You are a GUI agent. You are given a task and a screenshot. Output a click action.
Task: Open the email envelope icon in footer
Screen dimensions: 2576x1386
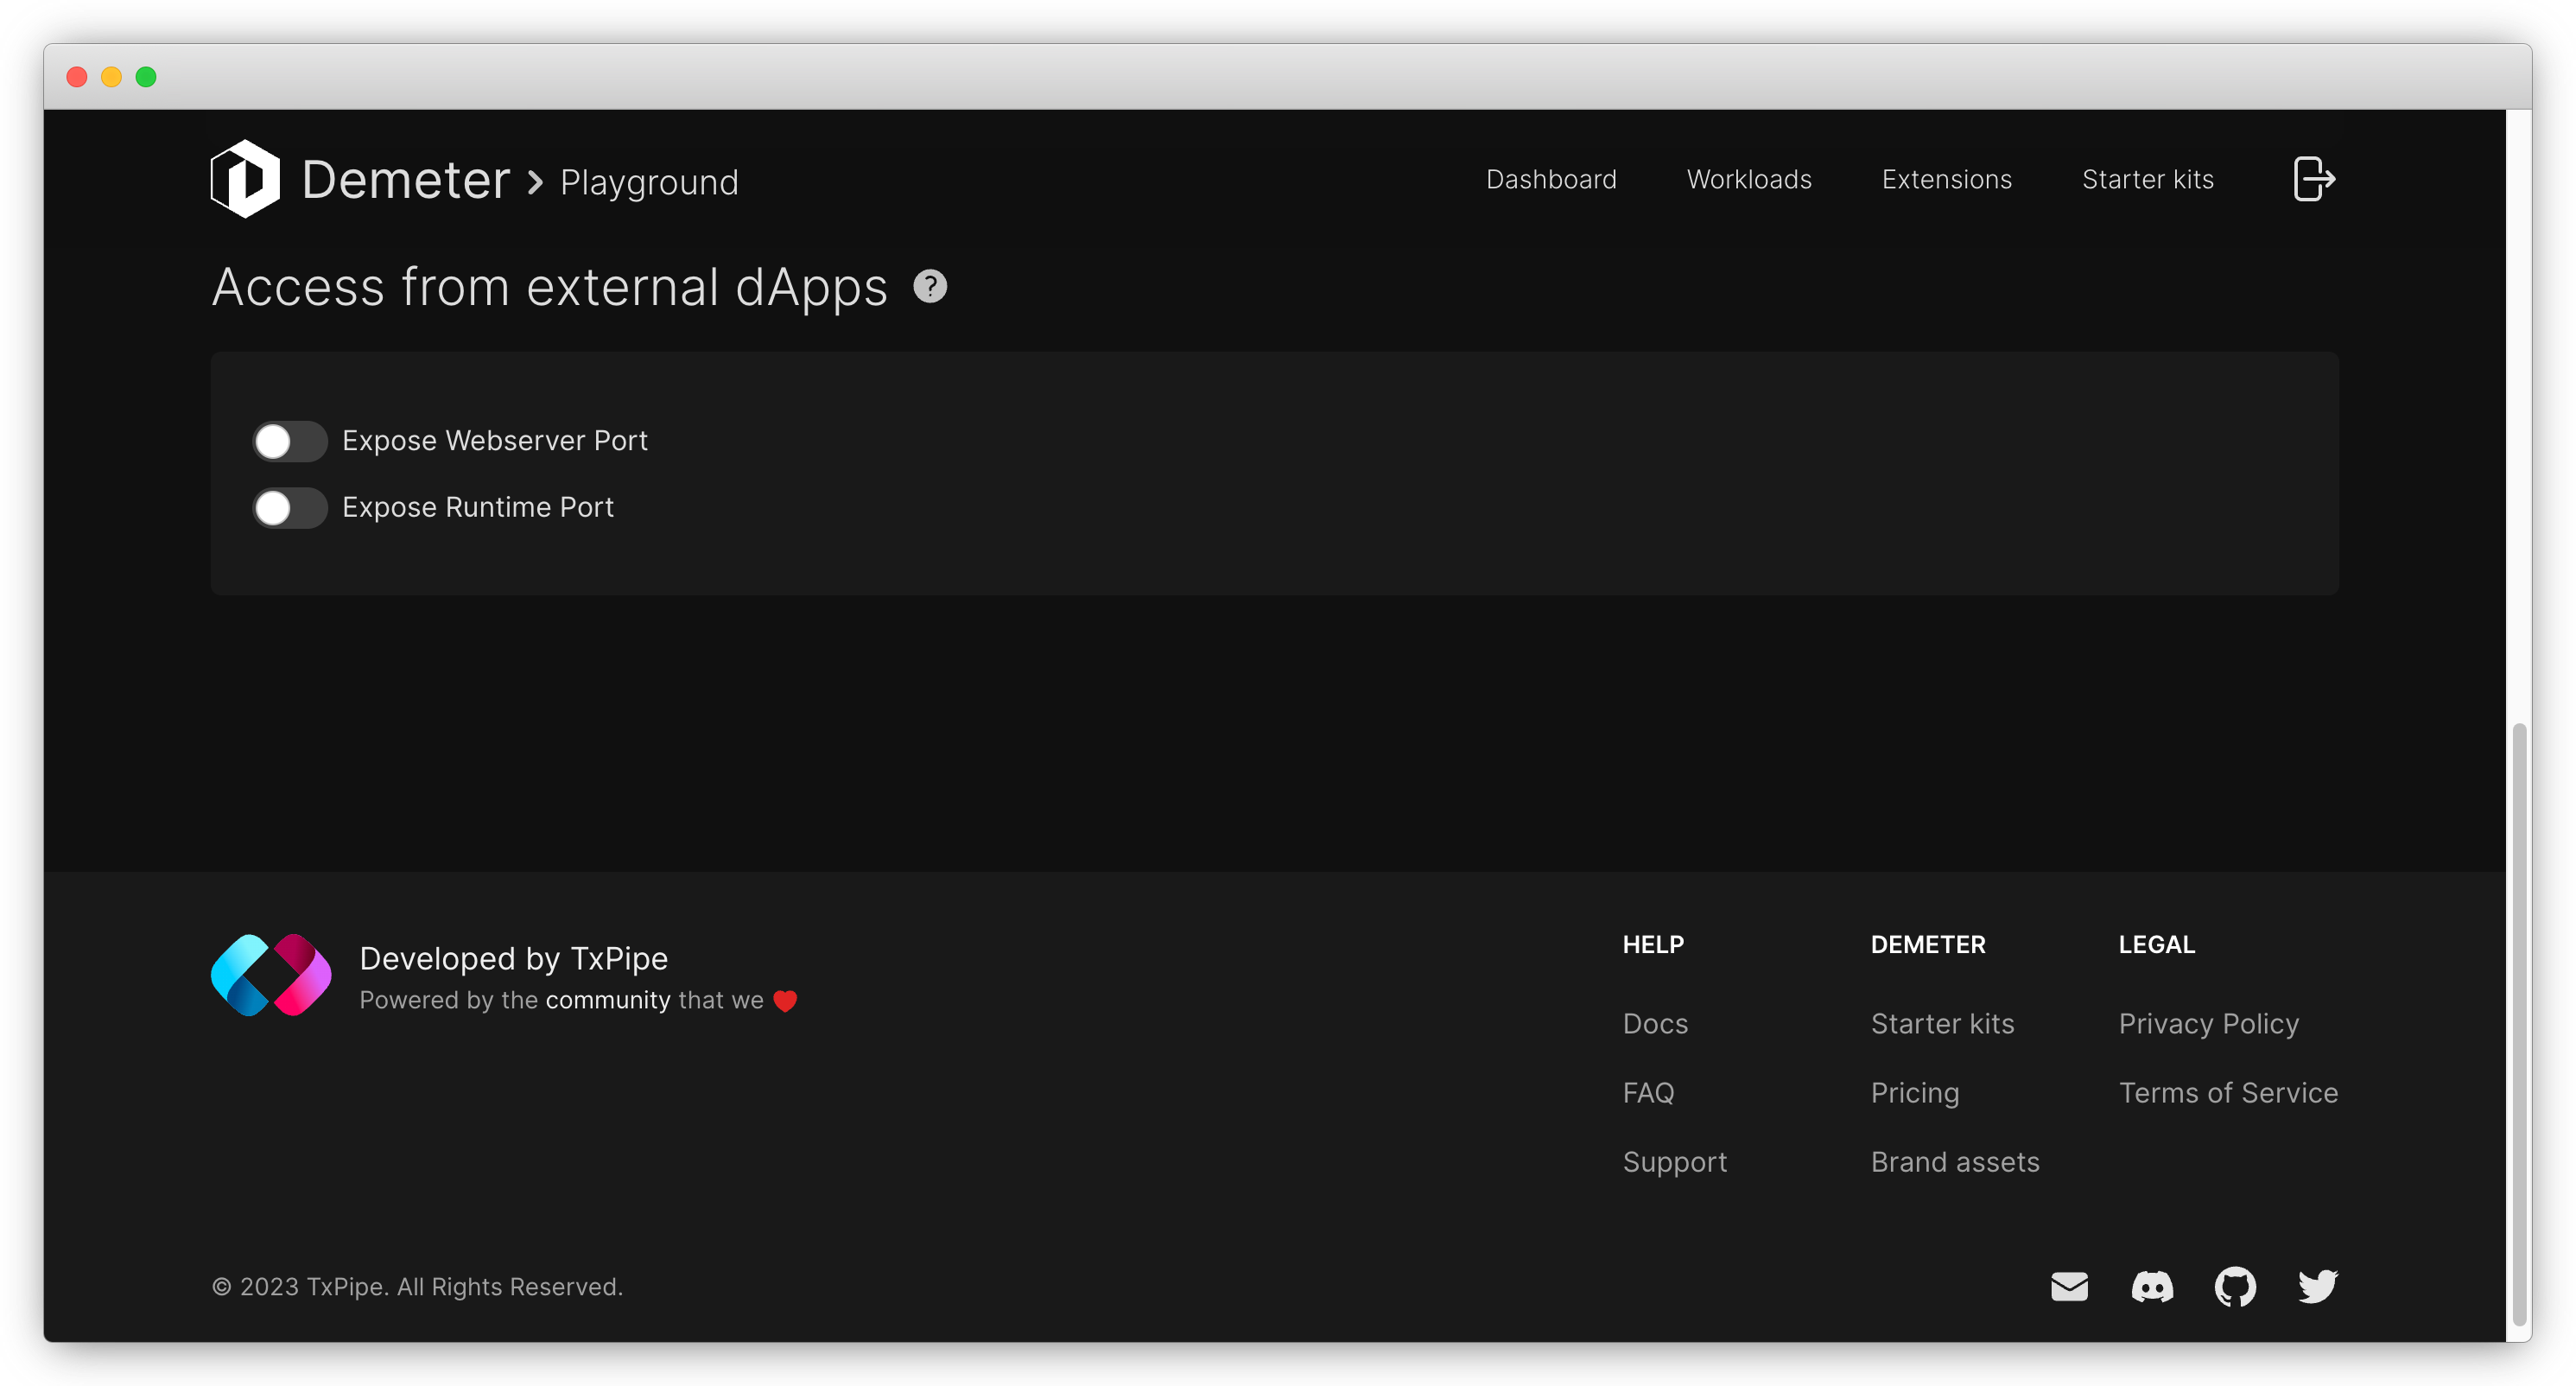click(x=2069, y=1287)
